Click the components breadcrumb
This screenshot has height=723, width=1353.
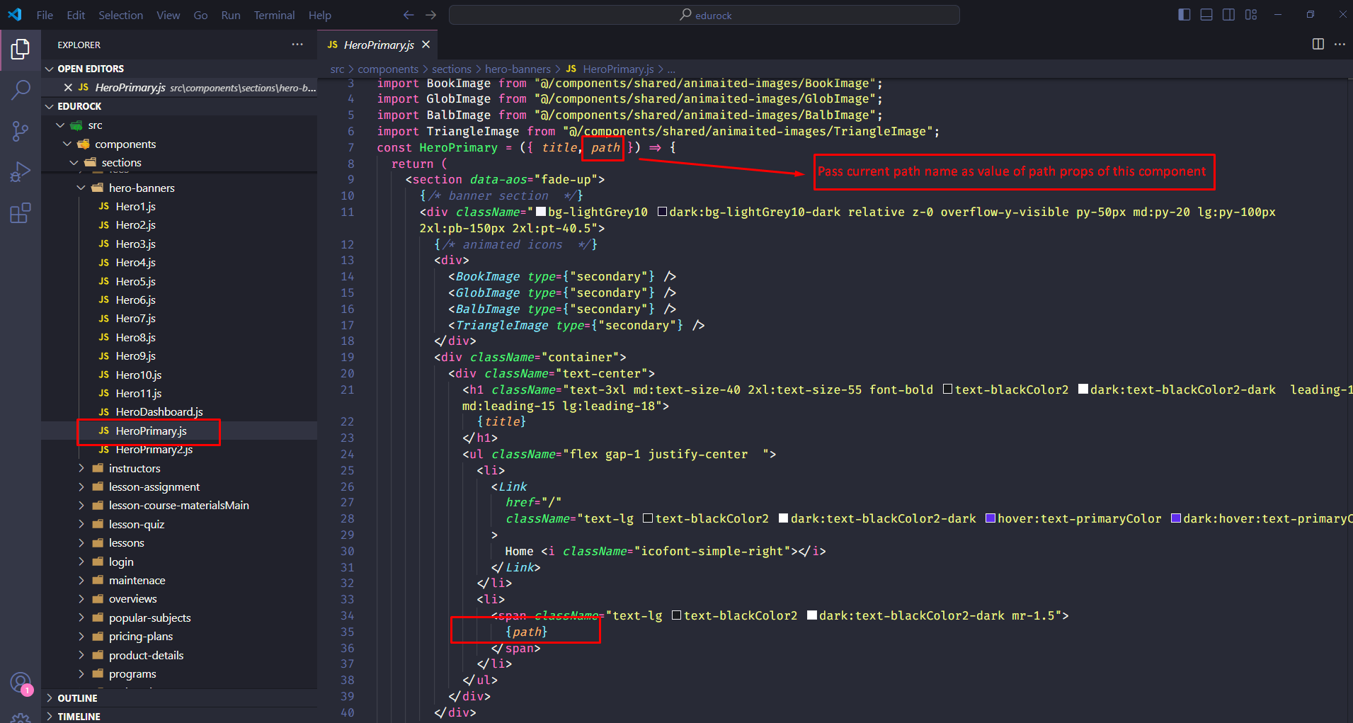pos(388,69)
